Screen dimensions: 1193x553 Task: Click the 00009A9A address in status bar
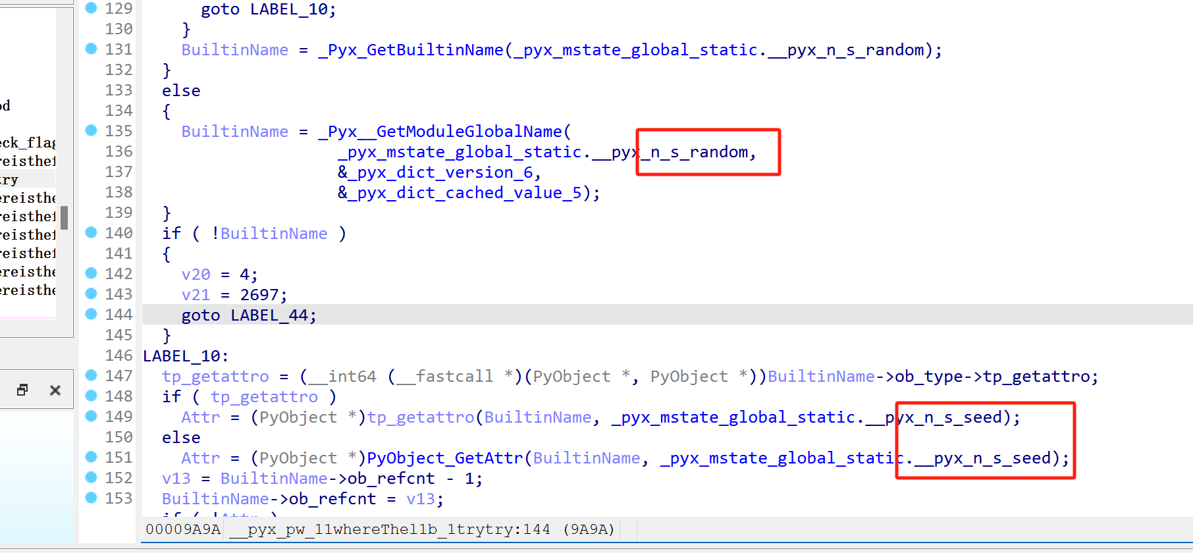pyautogui.click(x=183, y=529)
